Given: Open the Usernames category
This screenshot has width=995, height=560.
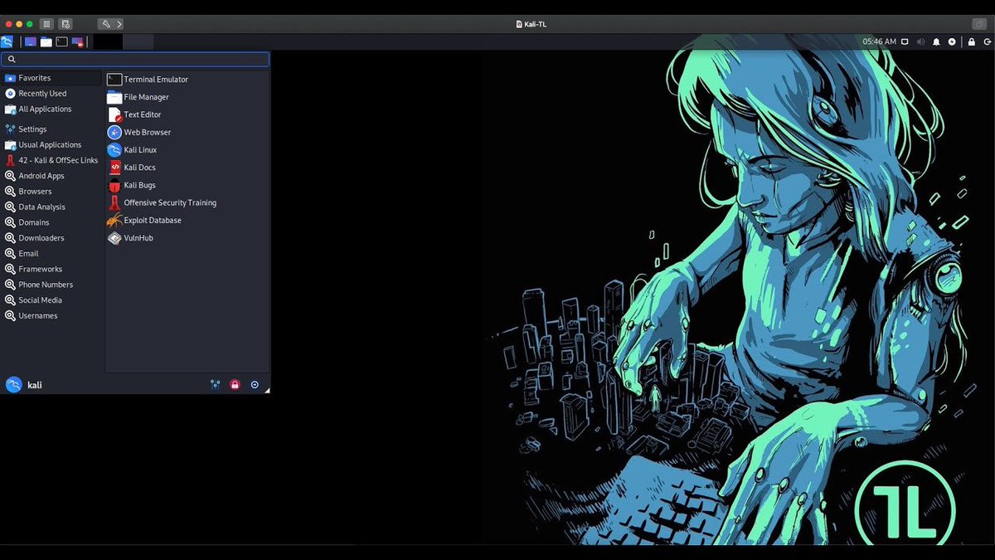Looking at the screenshot, I should pos(51,316).
